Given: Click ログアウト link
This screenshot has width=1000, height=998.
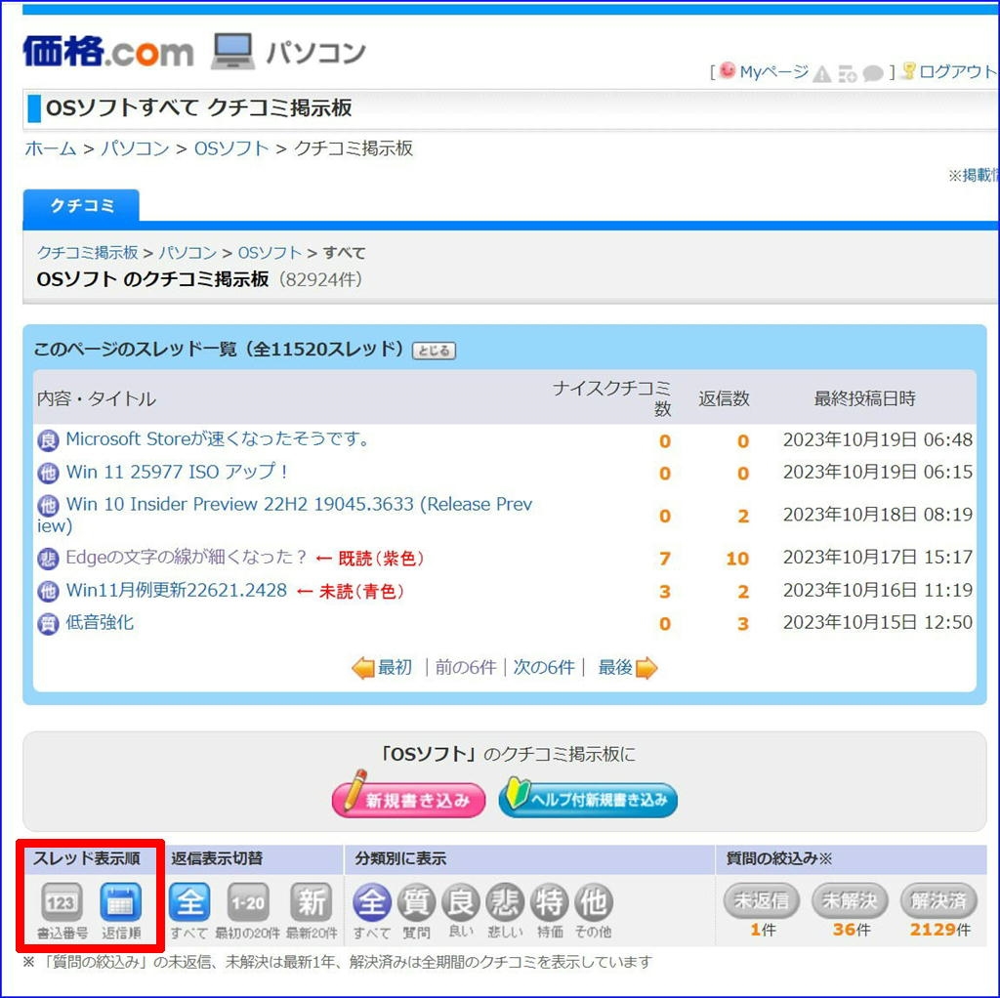Looking at the screenshot, I should tap(957, 71).
